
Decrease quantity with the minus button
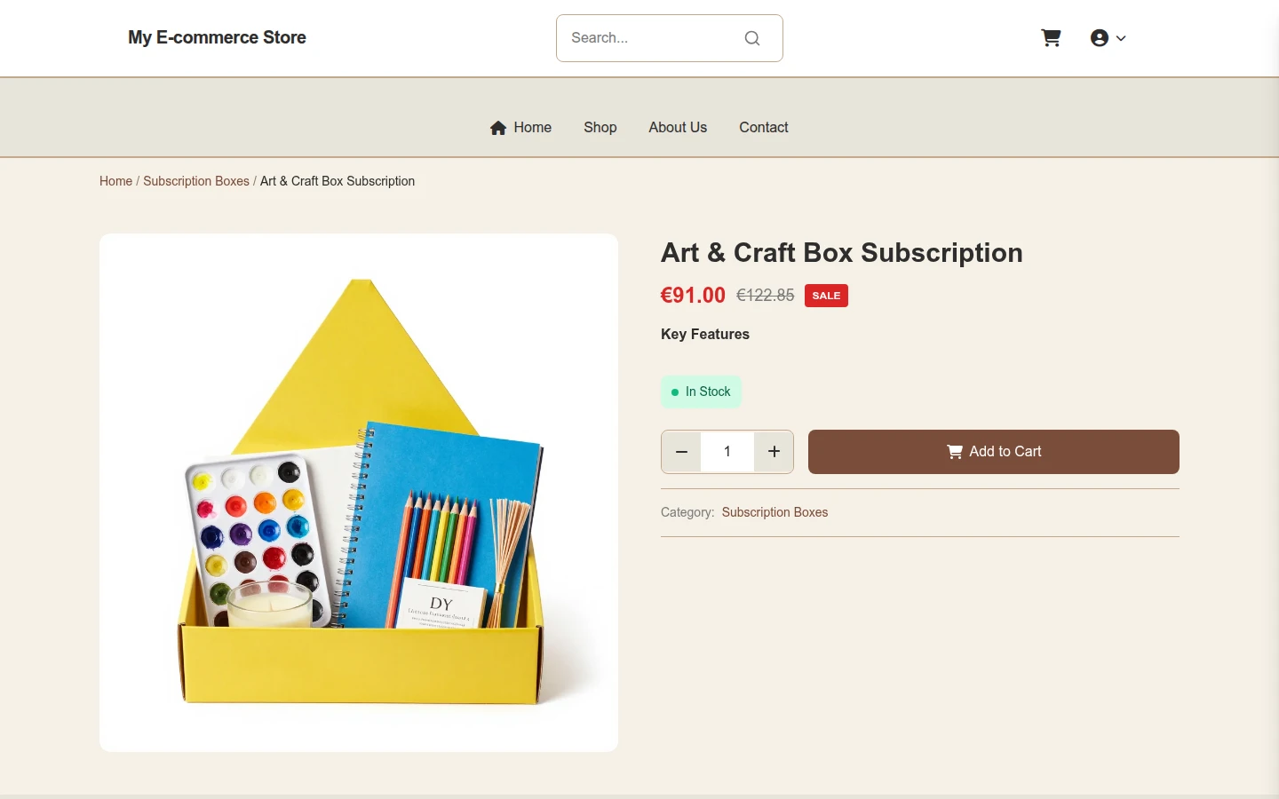tap(681, 452)
